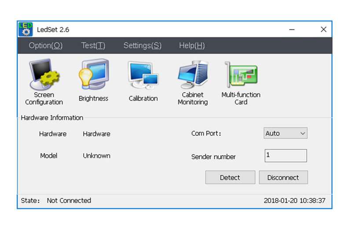Open the Help(H) menu
The width and height of the screenshot is (352, 235).
pyautogui.click(x=192, y=46)
